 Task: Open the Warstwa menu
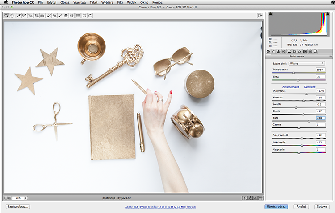tap(80, 2)
